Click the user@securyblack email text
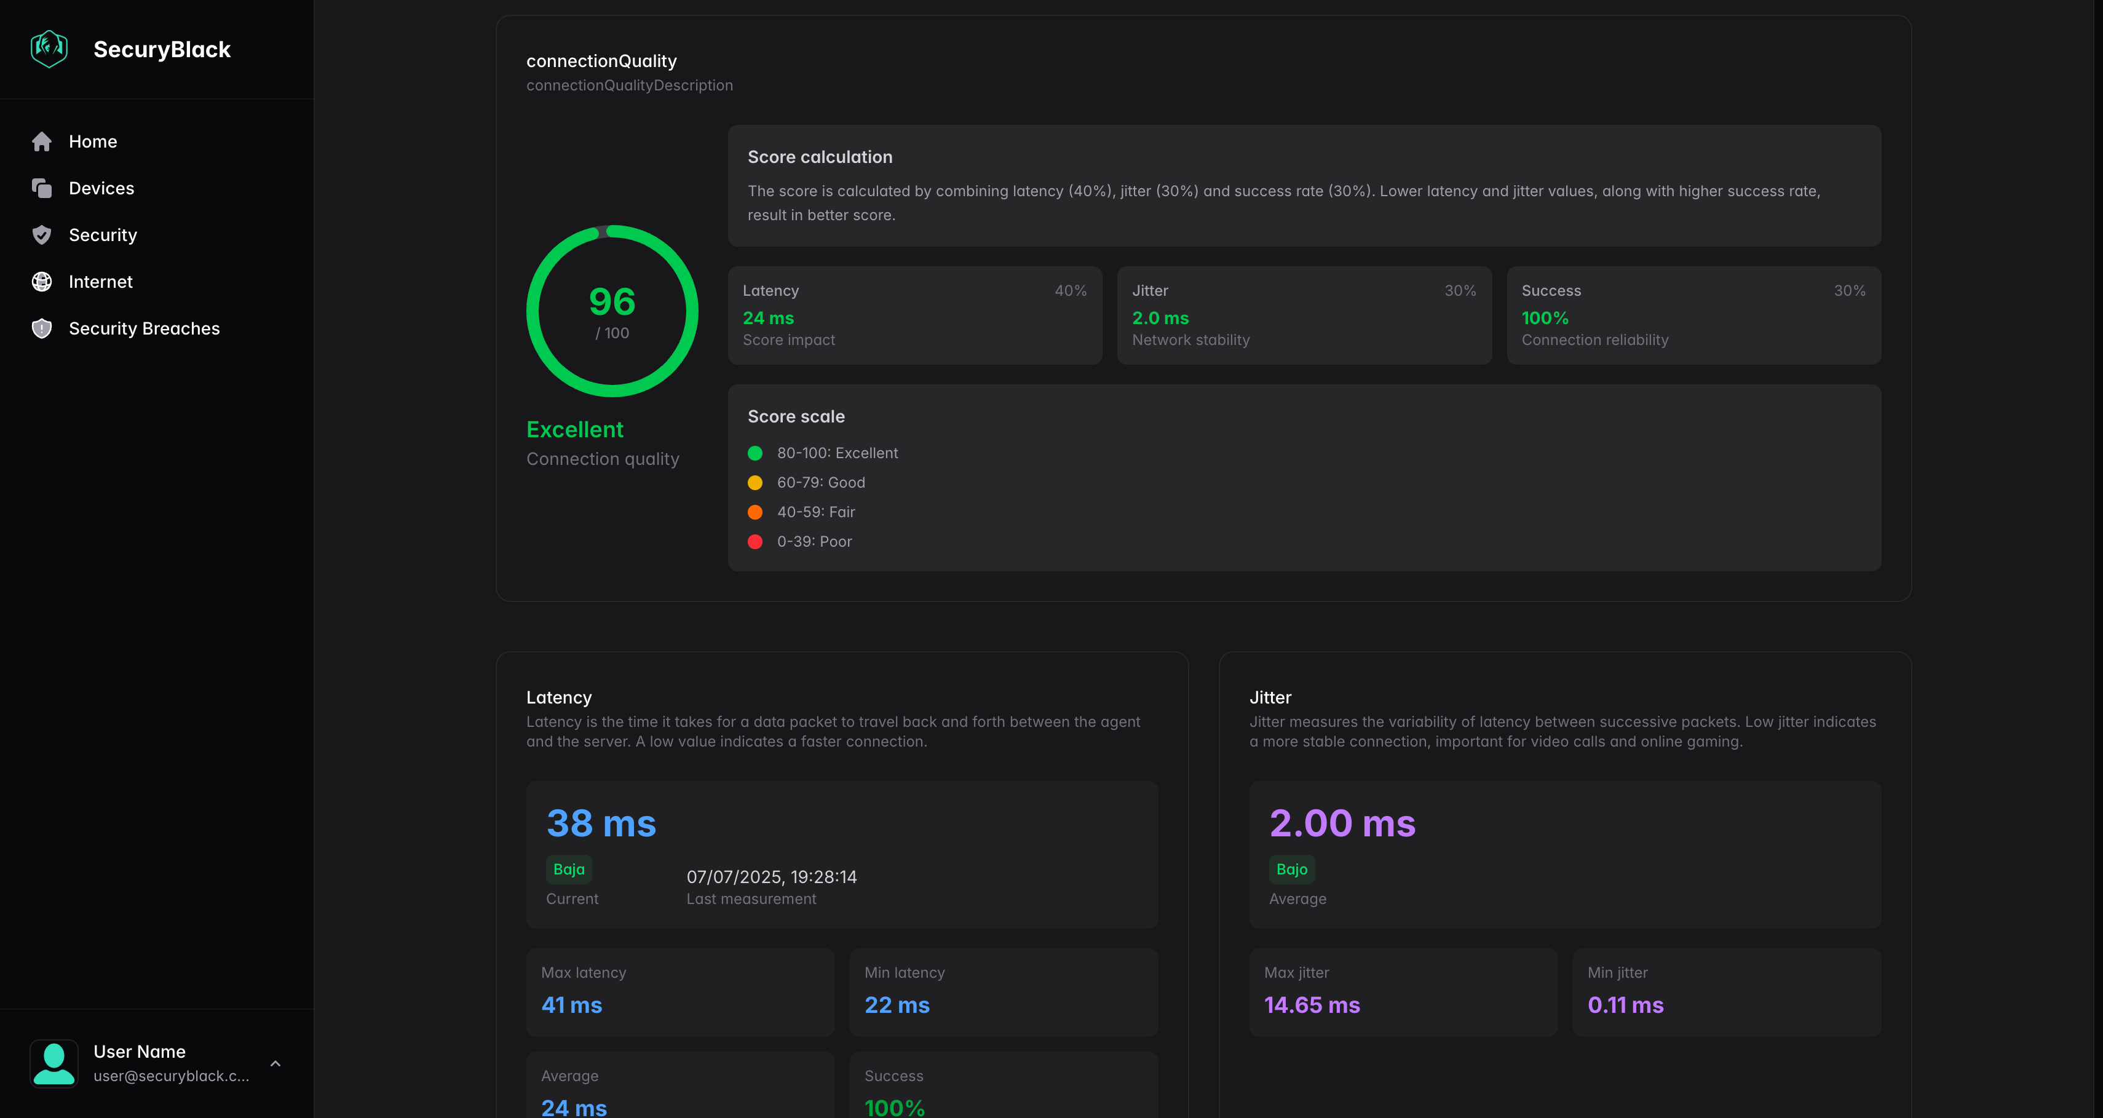 point(172,1076)
